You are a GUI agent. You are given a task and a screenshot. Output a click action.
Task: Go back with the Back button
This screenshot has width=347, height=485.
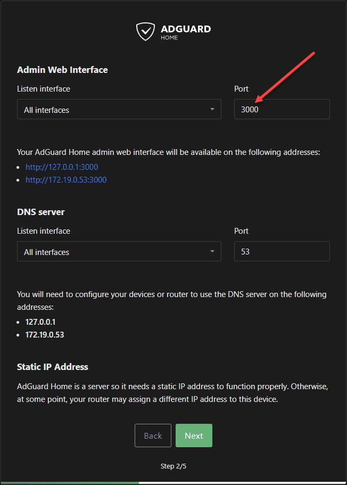coord(153,435)
